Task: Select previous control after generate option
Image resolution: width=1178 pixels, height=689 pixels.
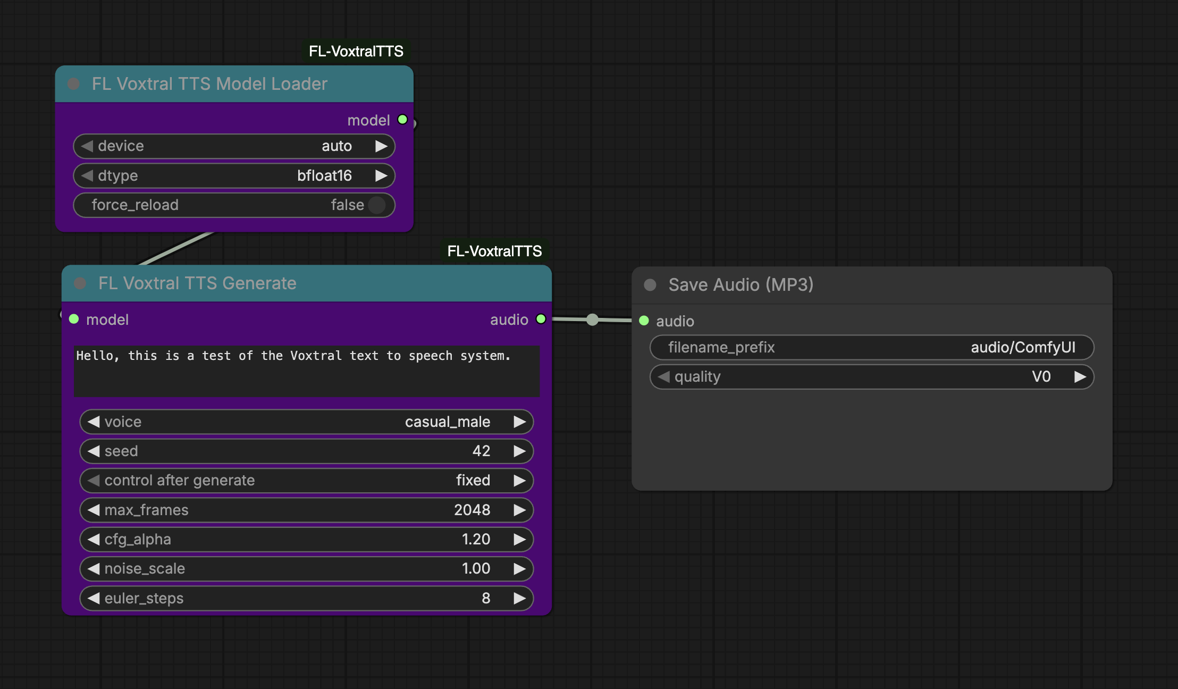Action: 94,481
